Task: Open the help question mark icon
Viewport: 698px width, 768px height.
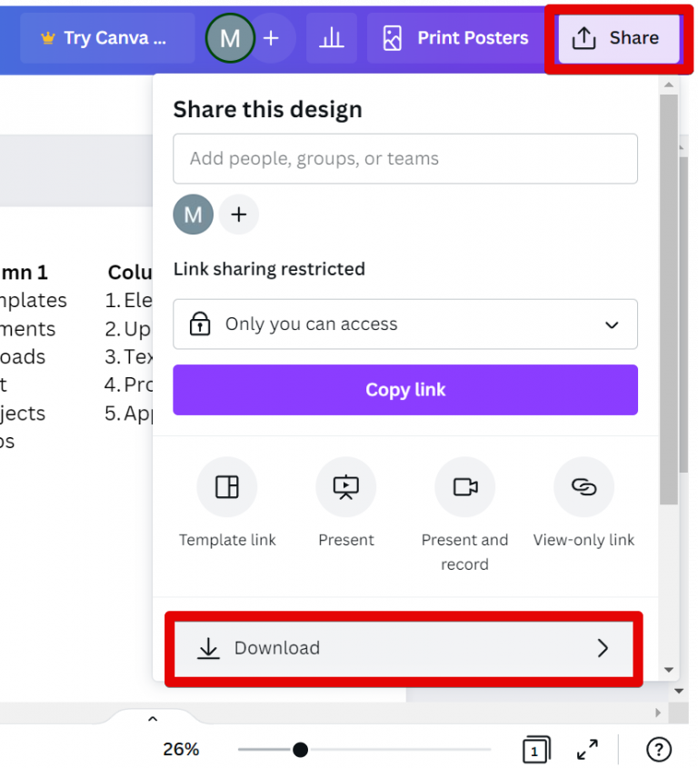Action: point(658,749)
